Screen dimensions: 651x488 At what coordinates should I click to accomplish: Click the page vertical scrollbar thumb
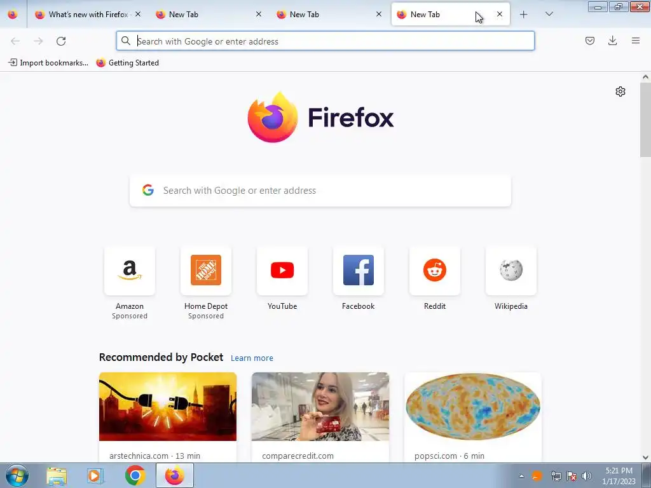coord(645,119)
